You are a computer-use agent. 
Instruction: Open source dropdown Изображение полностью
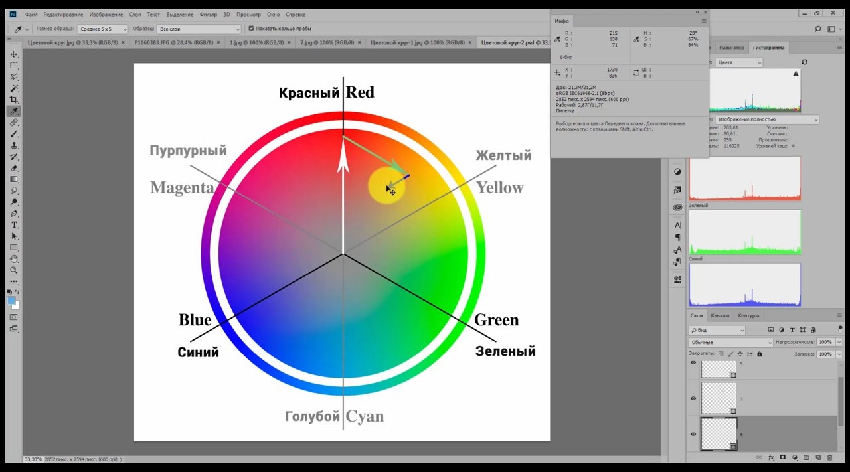click(x=766, y=119)
